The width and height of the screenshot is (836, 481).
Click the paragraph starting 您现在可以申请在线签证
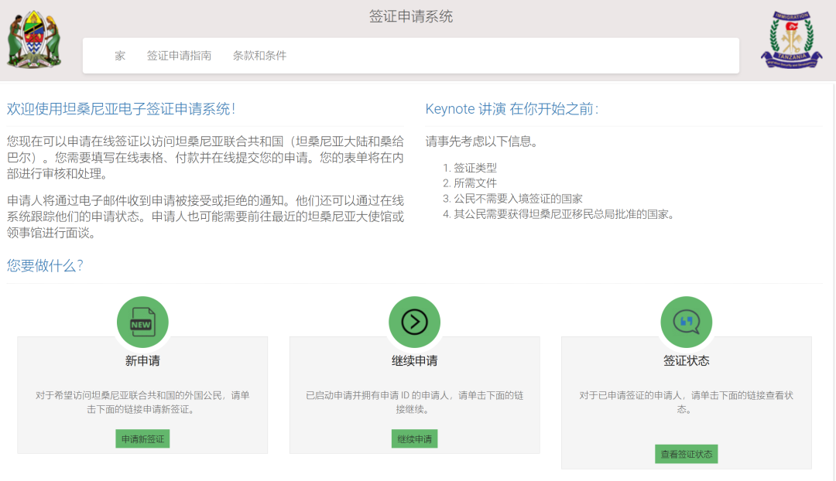click(x=205, y=158)
